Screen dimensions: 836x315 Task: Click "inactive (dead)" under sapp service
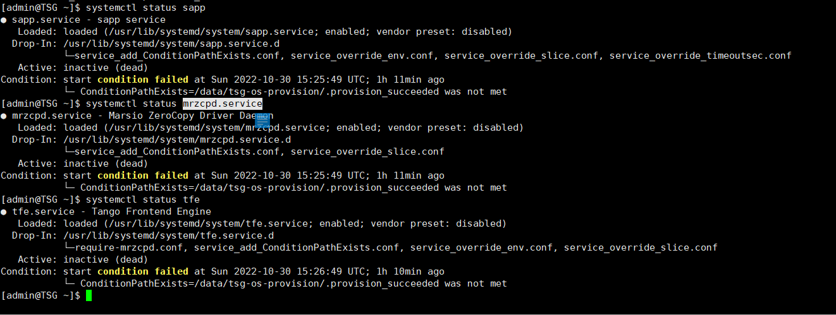[x=105, y=68]
